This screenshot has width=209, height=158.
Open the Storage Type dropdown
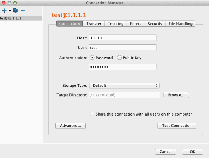point(124,85)
